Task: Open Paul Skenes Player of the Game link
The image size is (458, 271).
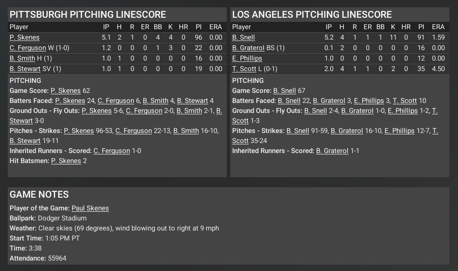Action: [x=90, y=208]
